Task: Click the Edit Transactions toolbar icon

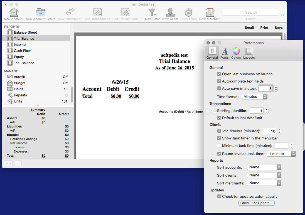Action: [x=125, y=12]
